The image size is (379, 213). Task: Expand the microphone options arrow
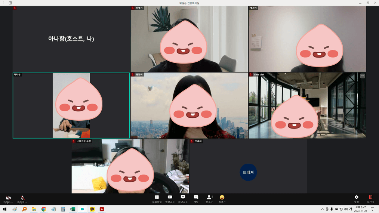(x=26, y=202)
